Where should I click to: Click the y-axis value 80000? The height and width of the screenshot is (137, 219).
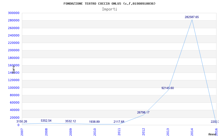tap(15, 95)
